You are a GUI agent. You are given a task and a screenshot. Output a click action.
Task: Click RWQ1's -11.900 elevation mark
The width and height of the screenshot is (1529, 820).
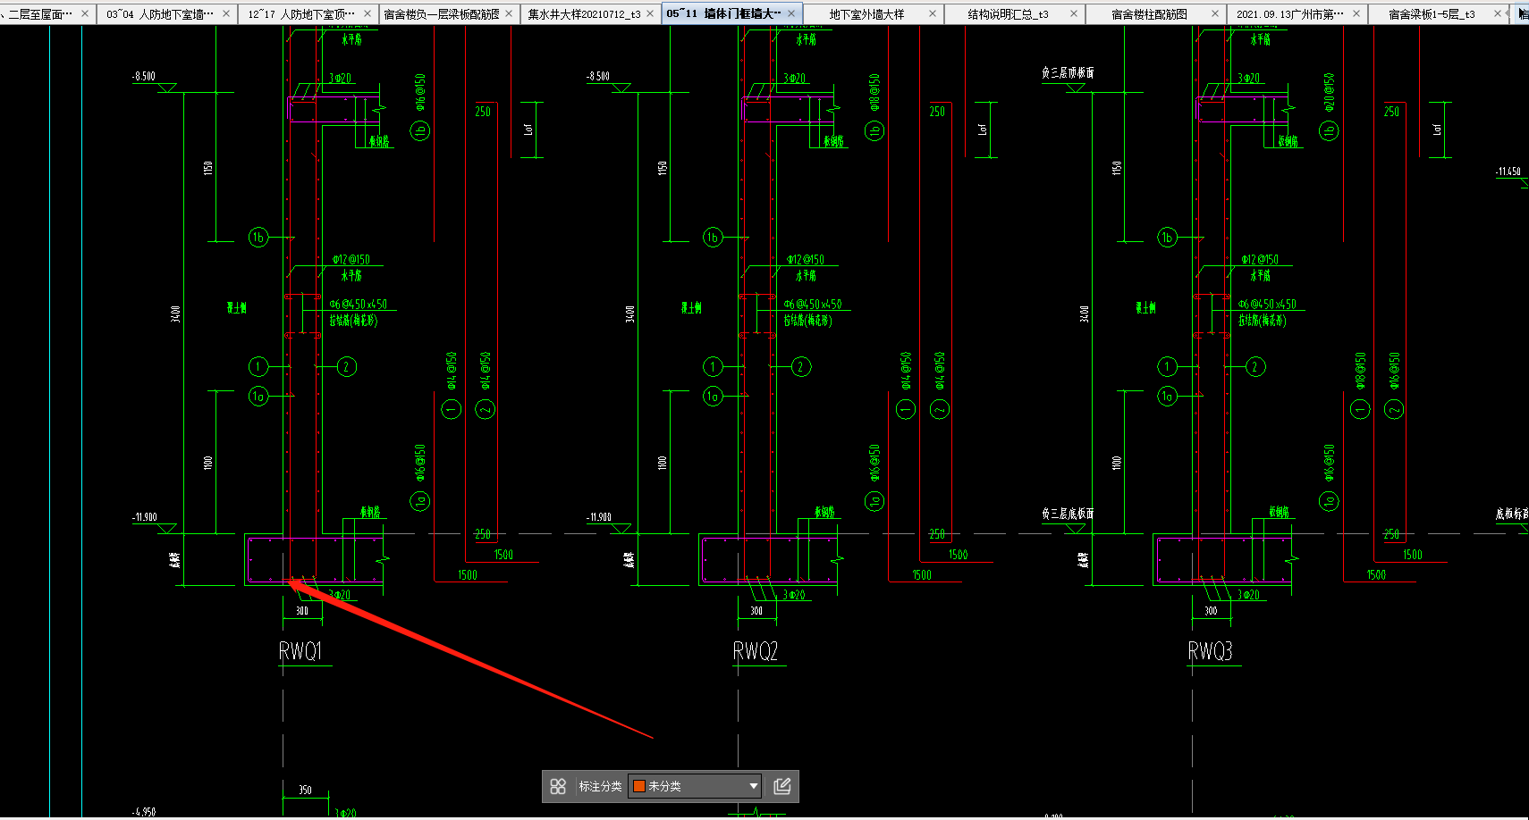[145, 517]
